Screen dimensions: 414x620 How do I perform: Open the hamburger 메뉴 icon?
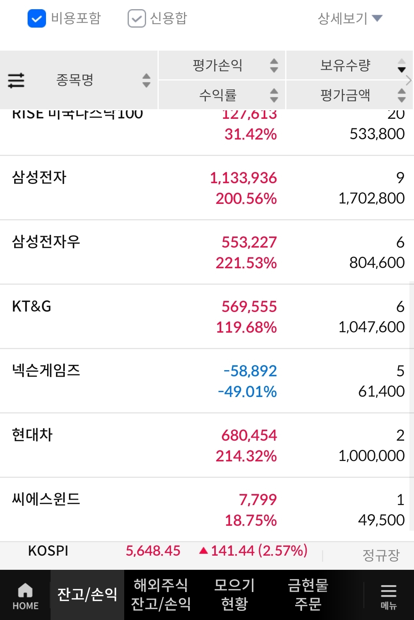(x=388, y=591)
